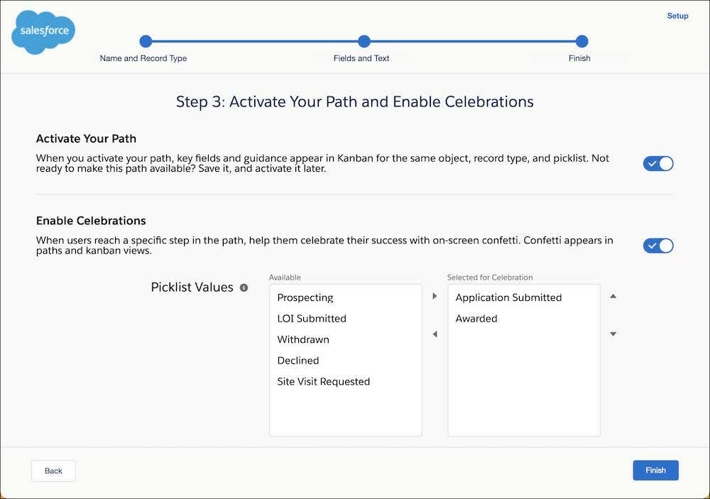Select Application Submitted in celebration list
This screenshot has width=710, height=499.
point(524,297)
